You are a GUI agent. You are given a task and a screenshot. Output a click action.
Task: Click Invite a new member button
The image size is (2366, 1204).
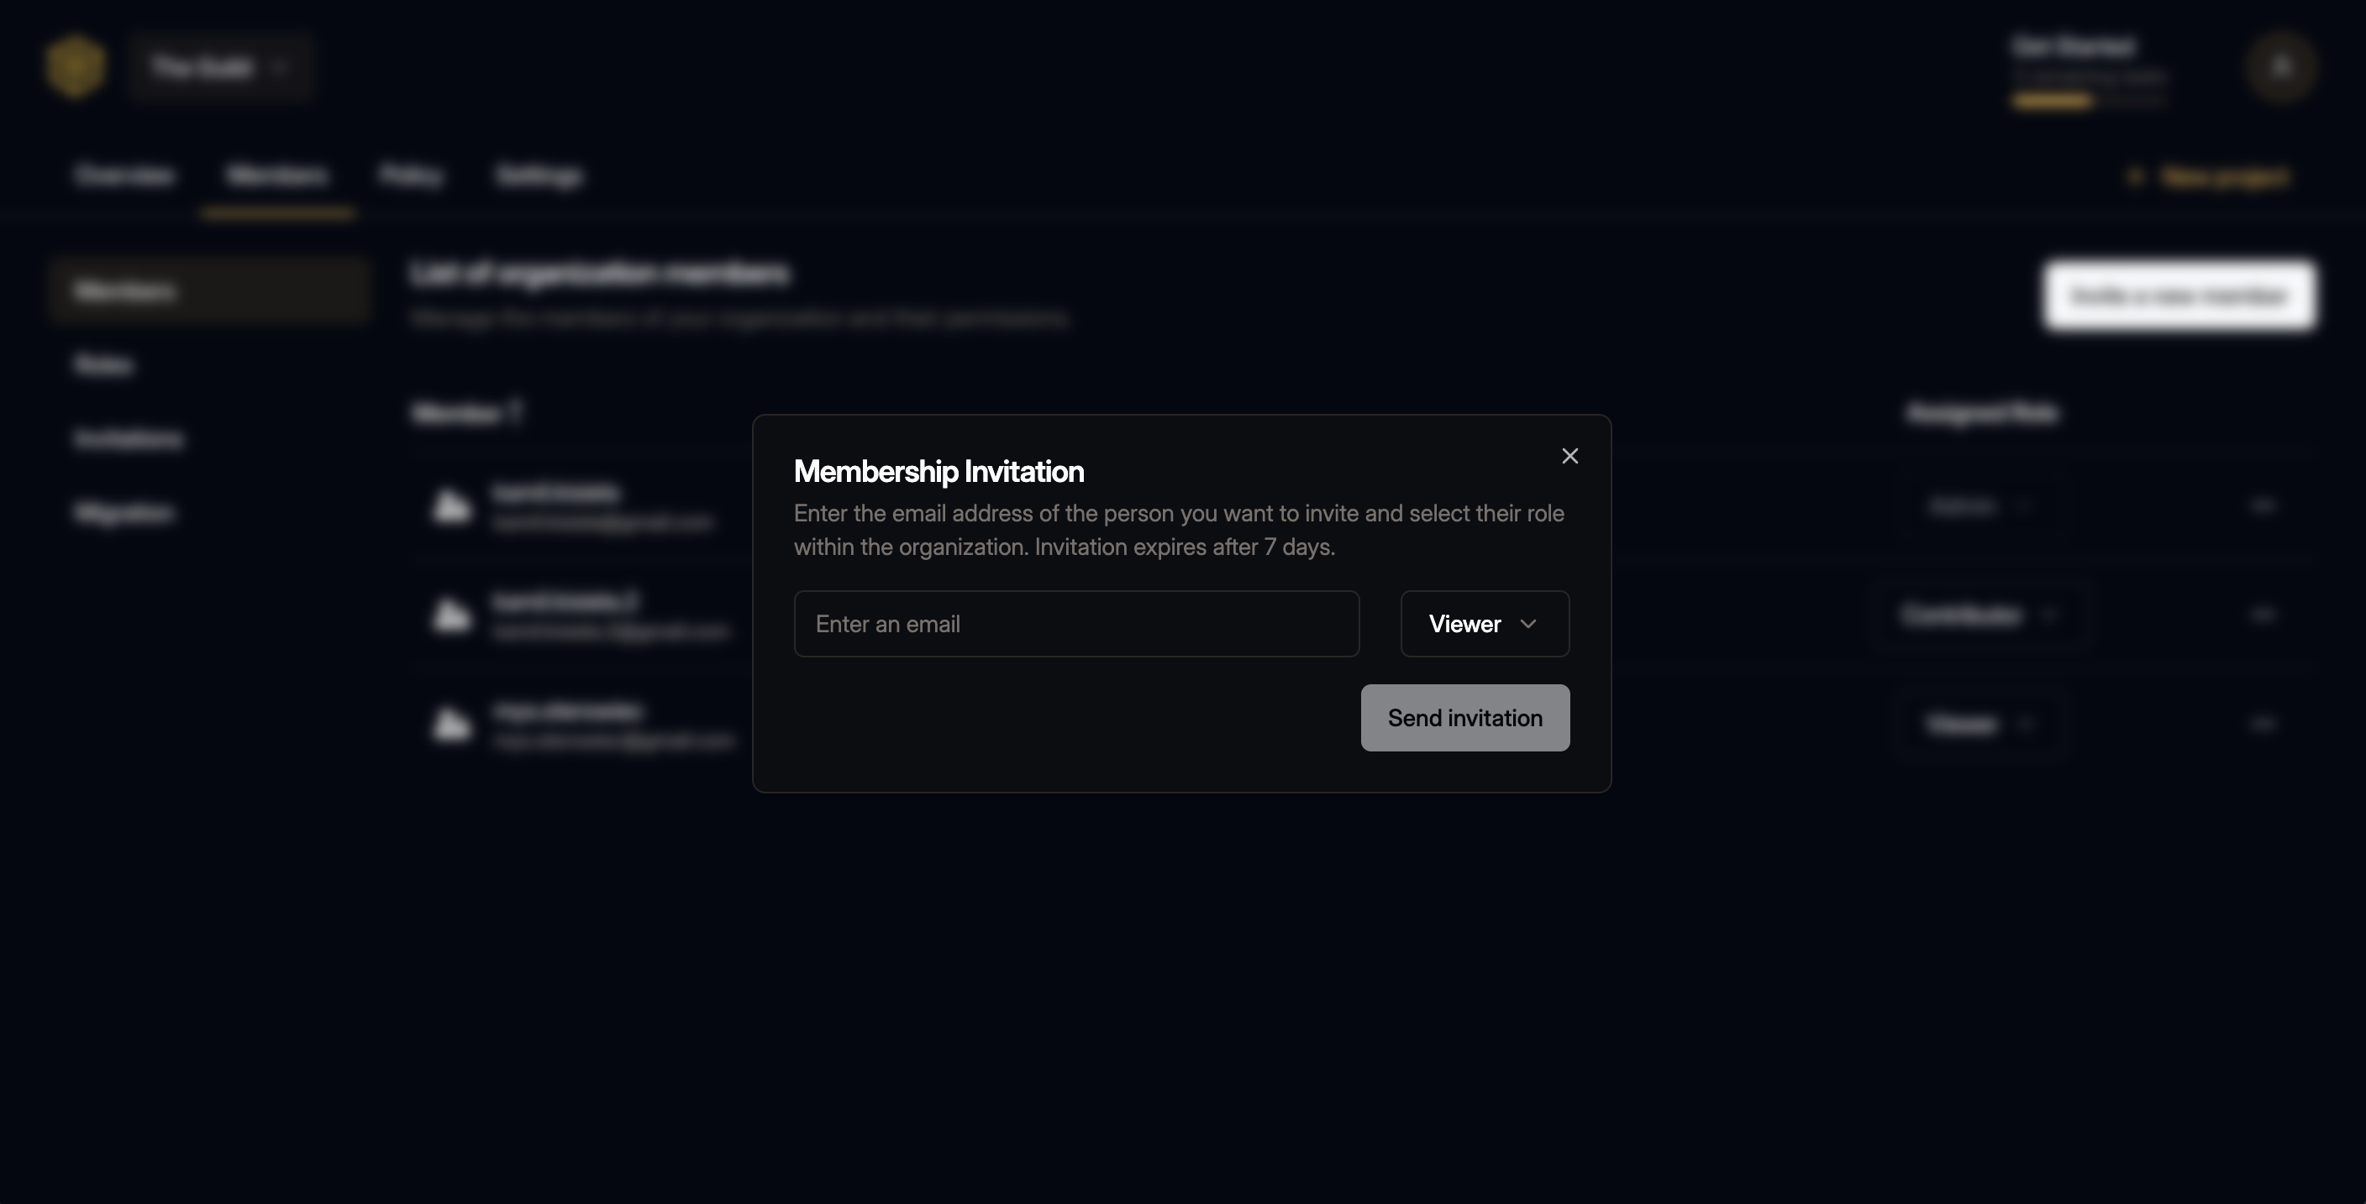coord(2177,293)
